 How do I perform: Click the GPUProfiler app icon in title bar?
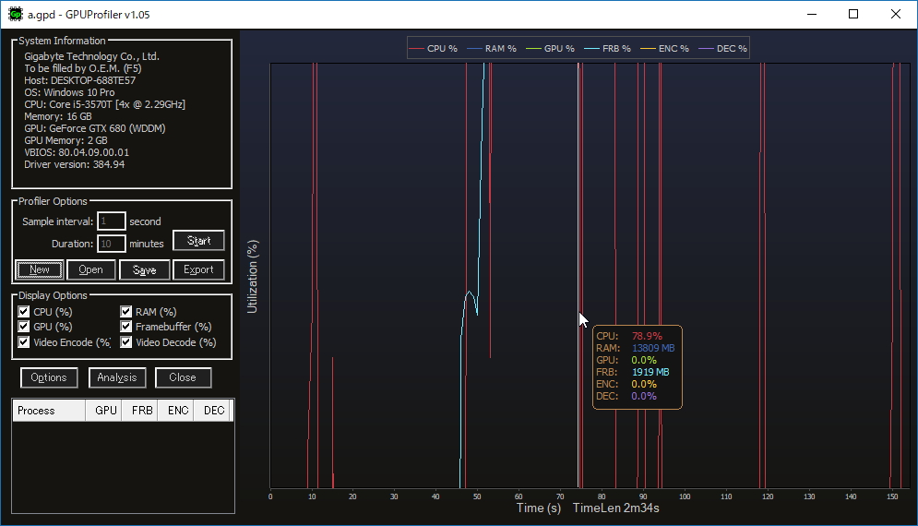16,14
